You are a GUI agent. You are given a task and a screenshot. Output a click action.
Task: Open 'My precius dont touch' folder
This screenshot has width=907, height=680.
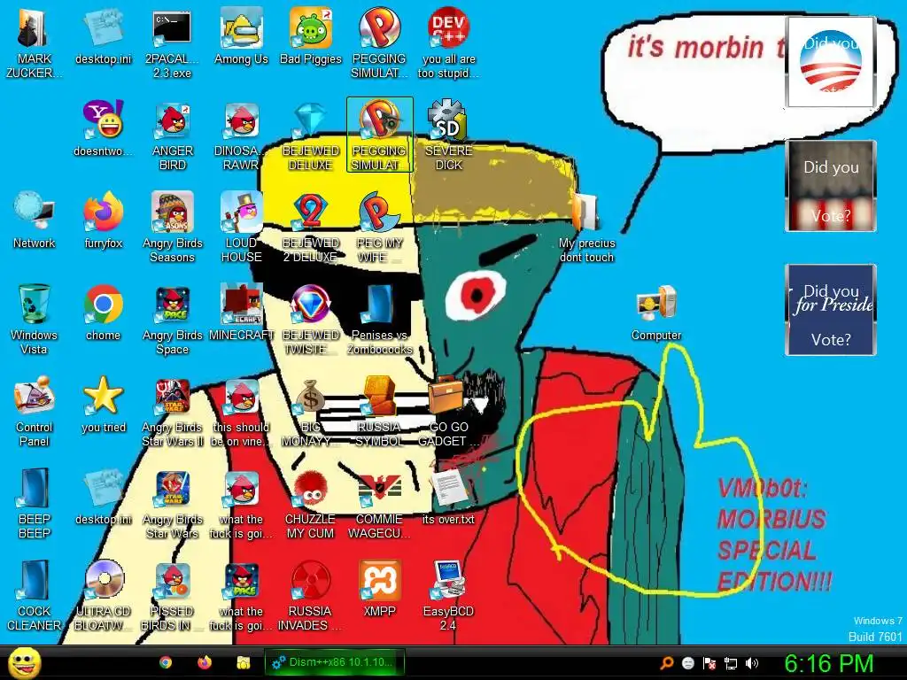pos(586,228)
